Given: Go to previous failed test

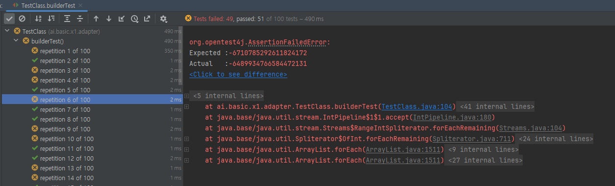Looking at the screenshot, I should 96,19.
